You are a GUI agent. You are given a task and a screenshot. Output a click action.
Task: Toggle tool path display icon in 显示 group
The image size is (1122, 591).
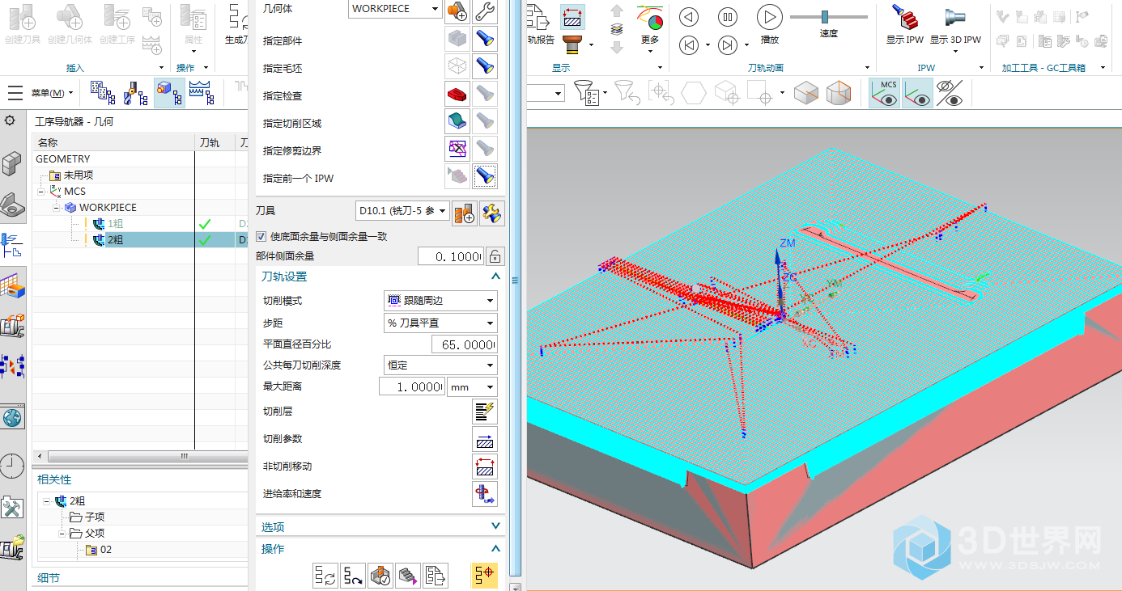click(x=573, y=16)
